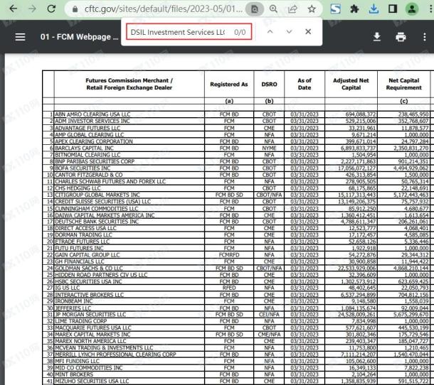
Task: Select row 'DEUTSCHE BANK SECURITIES INC'
Action: [x=236, y=222]
